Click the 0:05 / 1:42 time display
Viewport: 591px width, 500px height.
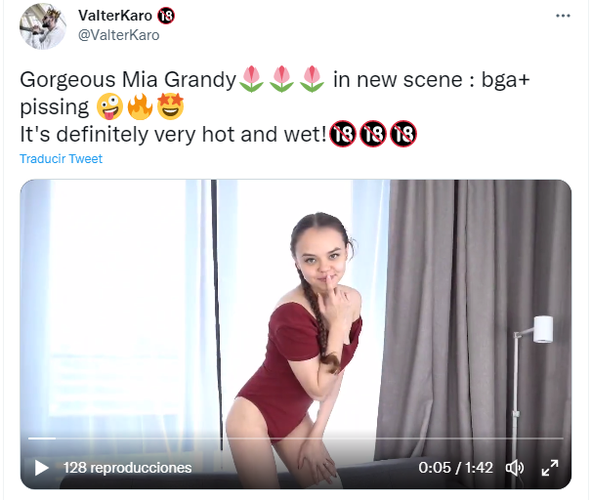[x=454, y=468]
